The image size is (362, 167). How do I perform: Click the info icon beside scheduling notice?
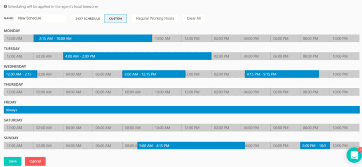pyautogui.click(x=5, y=7)
